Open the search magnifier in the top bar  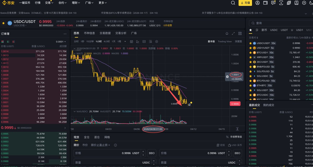click(233, 3)
